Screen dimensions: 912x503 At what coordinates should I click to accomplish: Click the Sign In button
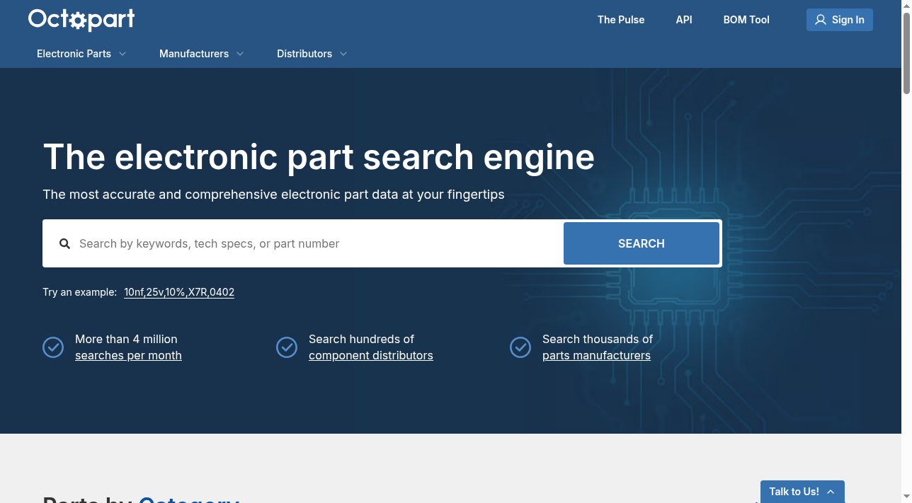click(840, 20)
